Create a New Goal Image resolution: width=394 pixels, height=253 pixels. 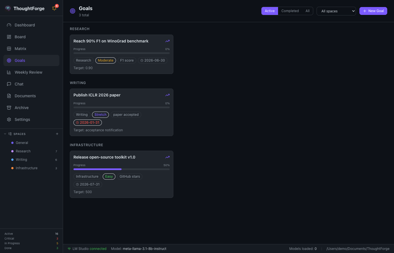tap(373, 11)
